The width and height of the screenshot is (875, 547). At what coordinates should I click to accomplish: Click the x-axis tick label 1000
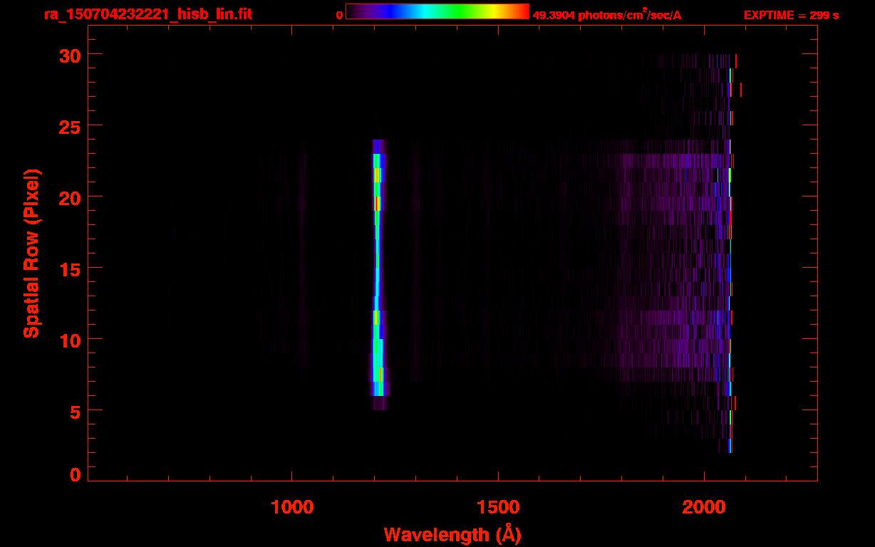(292, 507)
